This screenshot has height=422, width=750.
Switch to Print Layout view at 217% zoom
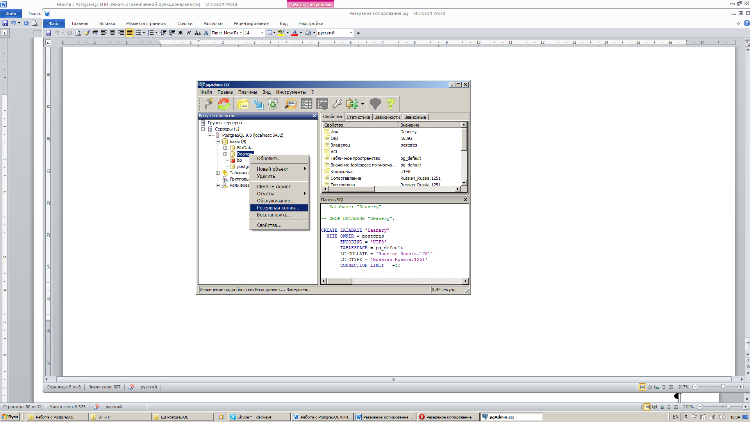(642, 387)
